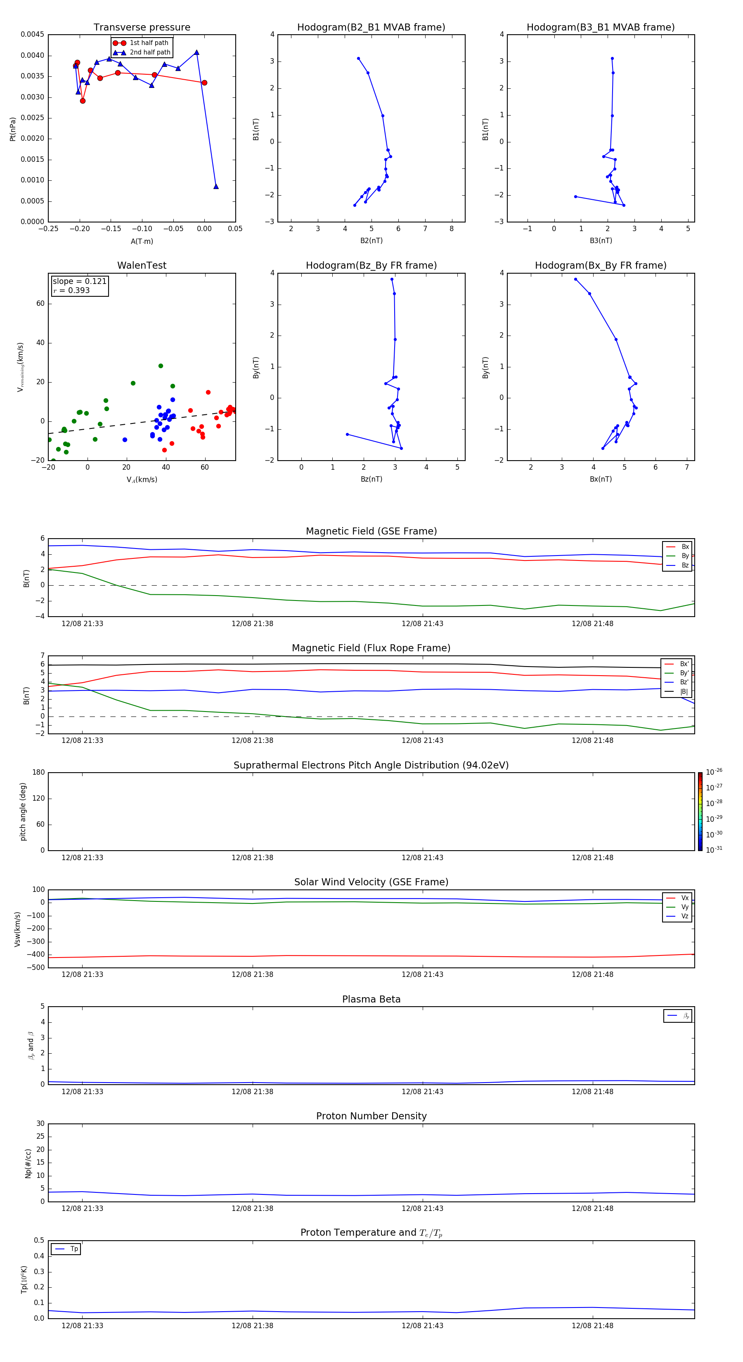This screenshot has height=1362, width=743.
Task: Click 'Vy' in solar wind velocity legend
Action: click(x=677, y=907)
